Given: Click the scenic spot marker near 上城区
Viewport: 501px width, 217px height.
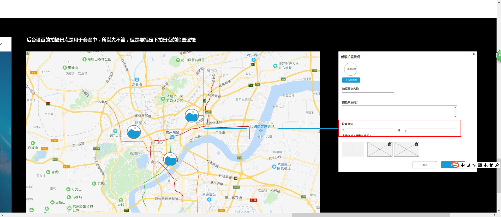Looking at the screenshot, I should (x=170, y=159).
